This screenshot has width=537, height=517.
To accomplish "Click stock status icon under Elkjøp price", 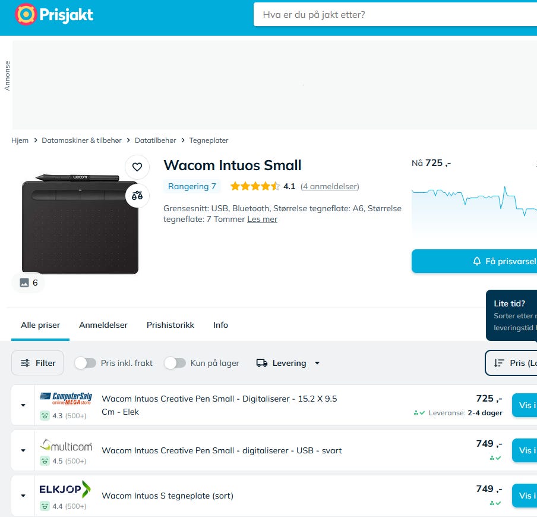I will [495, 503].
